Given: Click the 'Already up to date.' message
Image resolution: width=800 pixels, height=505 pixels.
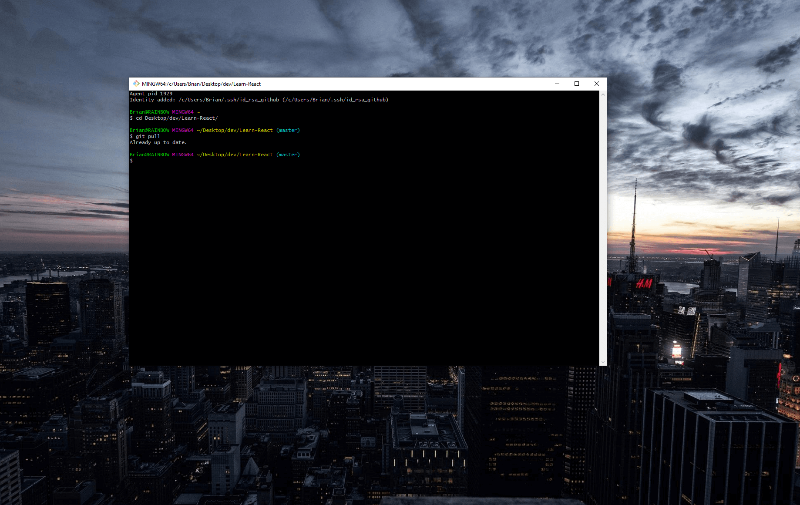Looking at the screenshot, I should (x=158, y=142).
